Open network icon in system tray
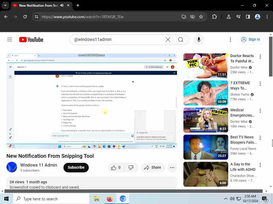273x204 pixels. (x=239, y=199)
